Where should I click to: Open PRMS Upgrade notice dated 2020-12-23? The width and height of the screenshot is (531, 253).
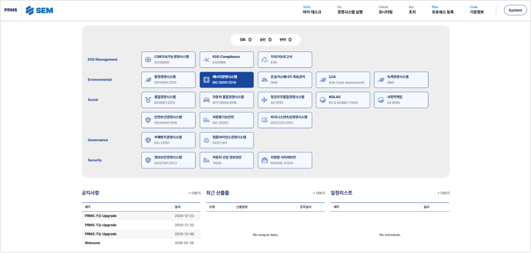141,216
